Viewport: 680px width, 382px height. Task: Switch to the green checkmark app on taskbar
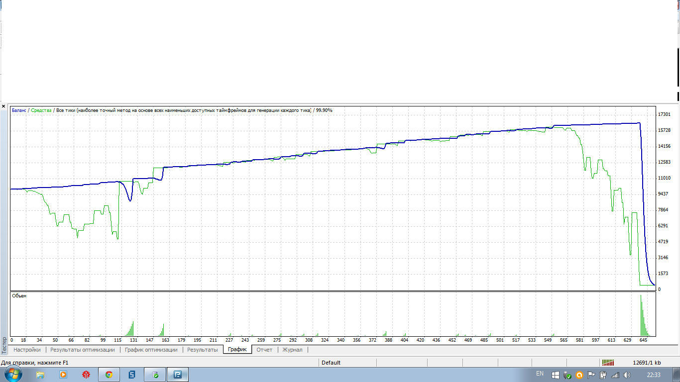(x=155, y=375)
